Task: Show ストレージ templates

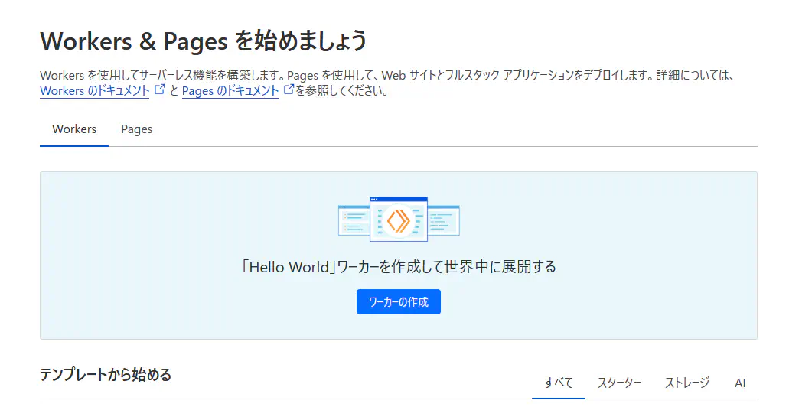Action: point(686,383)
